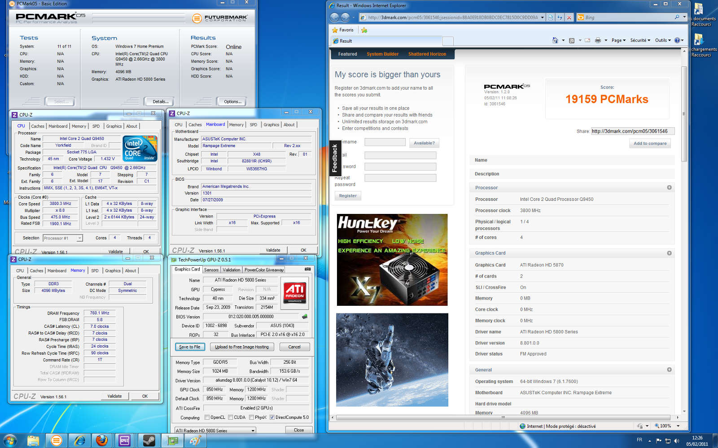Image resolution: width=718 pixels, height=448 pixels.
Task: Click volume speaker icon in system tray
Action: click(x=676, y=440)
